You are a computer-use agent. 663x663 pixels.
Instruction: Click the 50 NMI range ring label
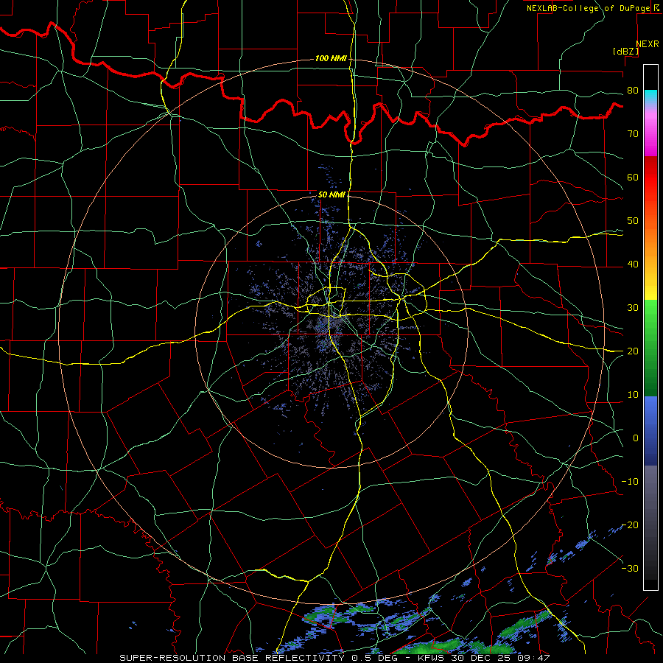pos(331,194)
